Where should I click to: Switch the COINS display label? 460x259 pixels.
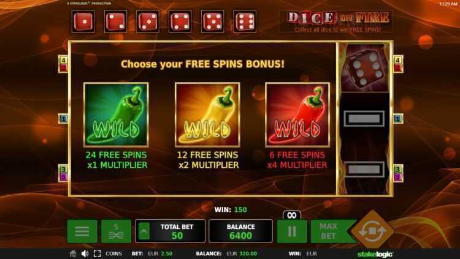[x=113, y=253]
